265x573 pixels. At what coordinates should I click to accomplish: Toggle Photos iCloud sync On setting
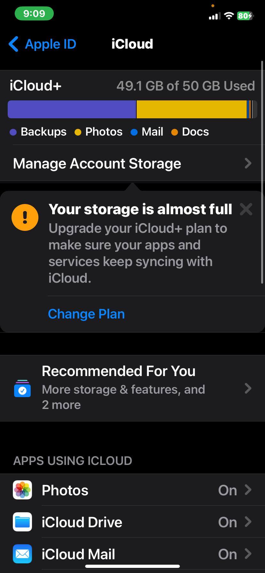227,490
